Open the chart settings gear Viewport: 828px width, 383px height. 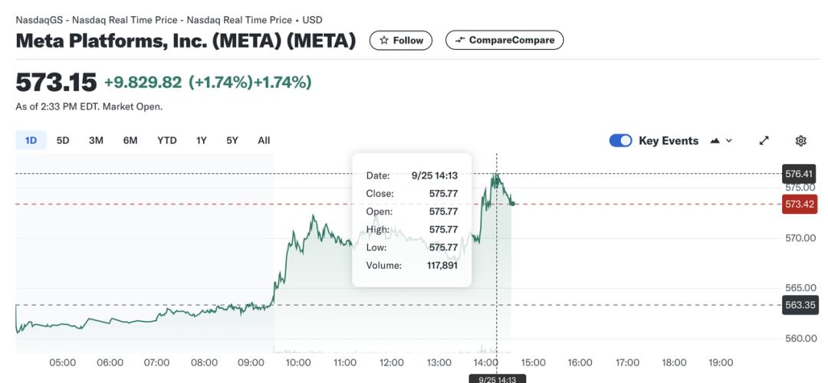801,141
